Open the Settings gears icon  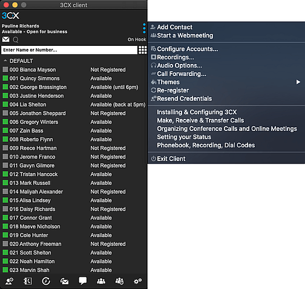(x=138, y=281)
